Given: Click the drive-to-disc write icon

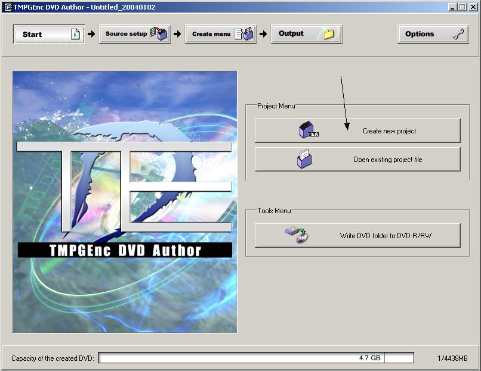Looking at the screenshot, I should [297, 235].
